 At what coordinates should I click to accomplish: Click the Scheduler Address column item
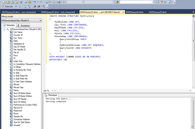click(22, 119)
